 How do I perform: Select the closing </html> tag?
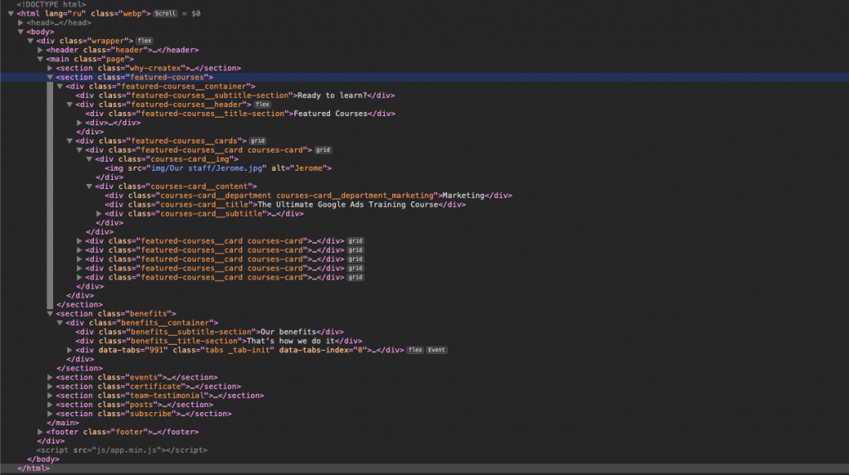tap(33, 468)
